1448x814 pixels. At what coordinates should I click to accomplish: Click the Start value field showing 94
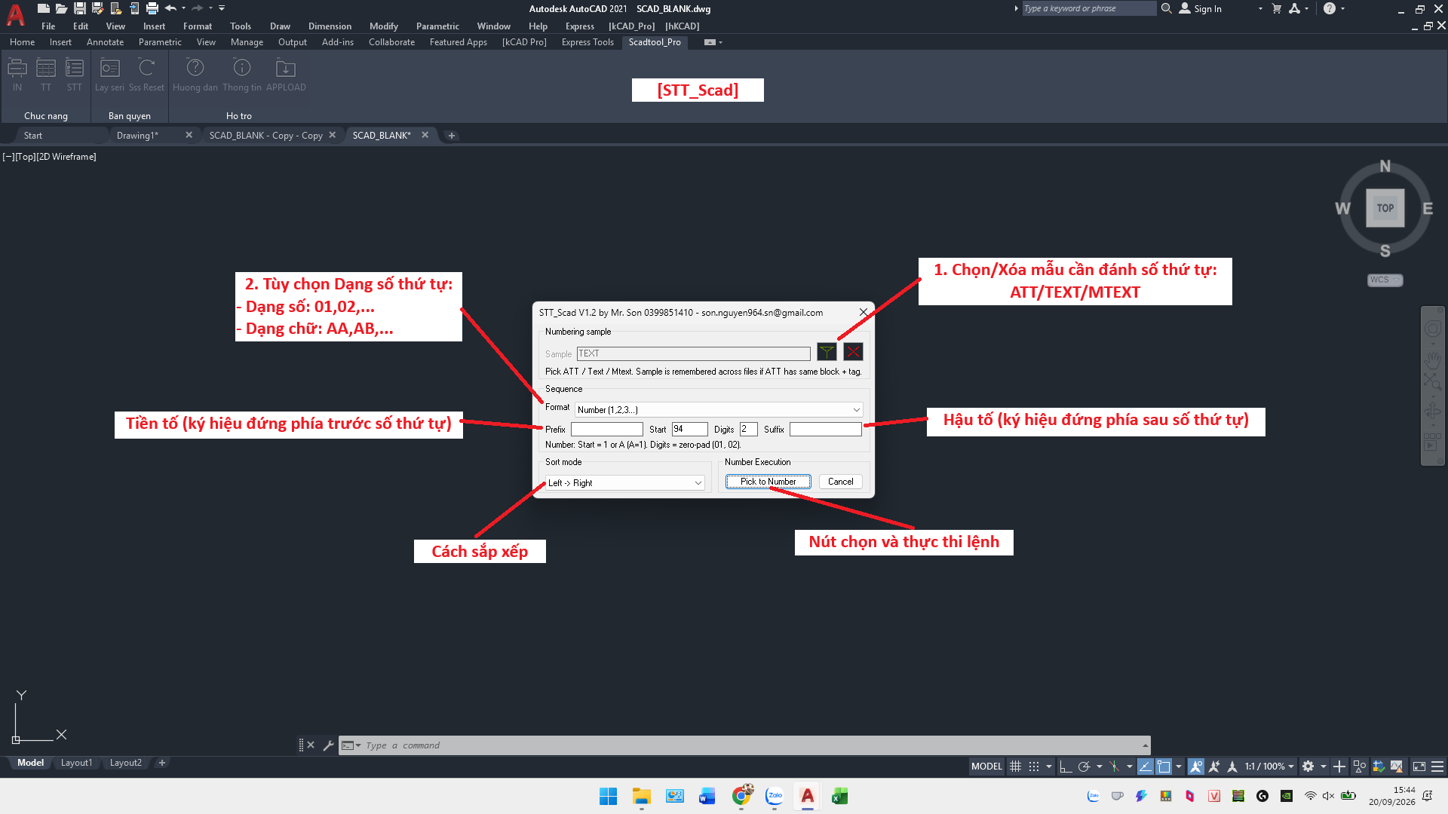point(690,430)
